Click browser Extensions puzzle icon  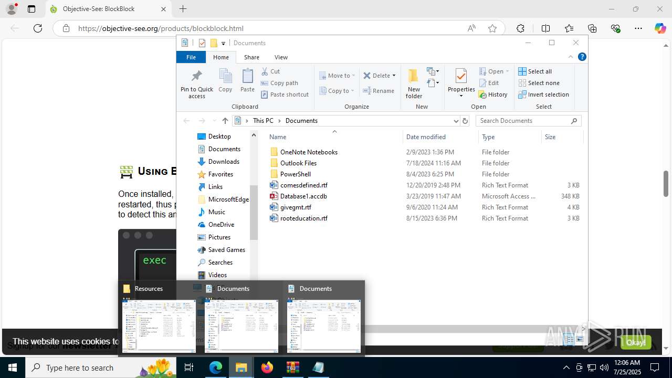[x=520, y=28]
